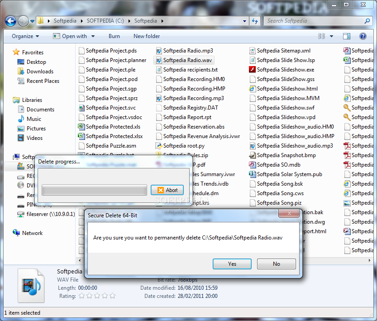Screen dimensions: 377x321
Task: Select Softpedia Recording.mp3 file
Action: [190, 98]
